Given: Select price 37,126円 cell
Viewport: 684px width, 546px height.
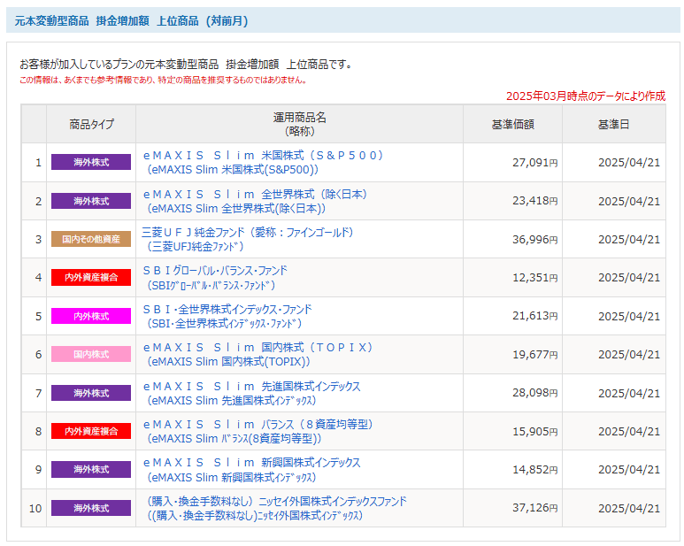Looking at the screenshot, I should (512, 508).
